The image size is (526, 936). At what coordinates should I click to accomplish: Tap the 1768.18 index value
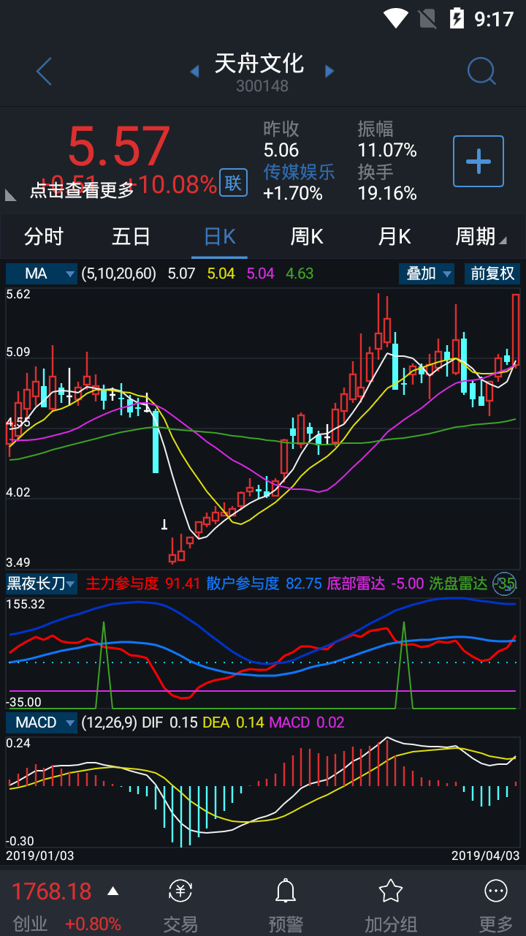[52, 891]
